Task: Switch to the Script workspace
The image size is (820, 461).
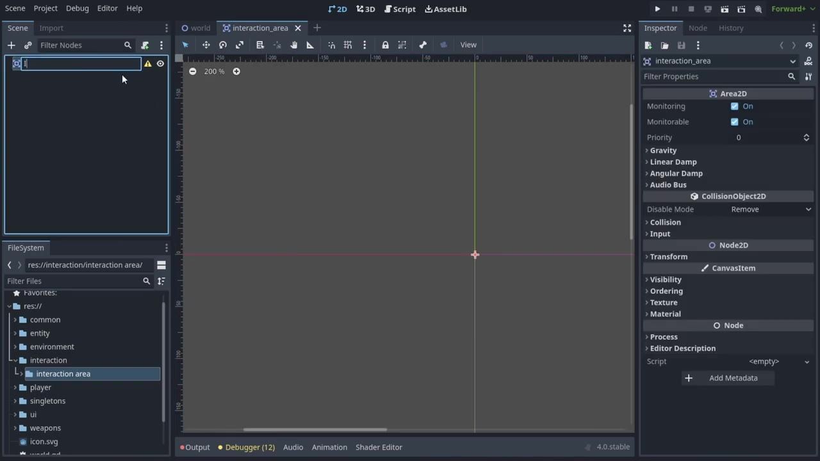Action: click(400, 9)
